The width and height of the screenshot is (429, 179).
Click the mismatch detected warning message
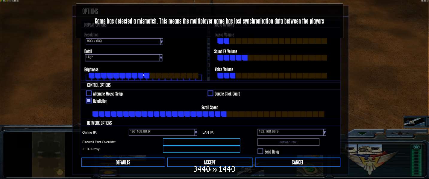[210, 21]
